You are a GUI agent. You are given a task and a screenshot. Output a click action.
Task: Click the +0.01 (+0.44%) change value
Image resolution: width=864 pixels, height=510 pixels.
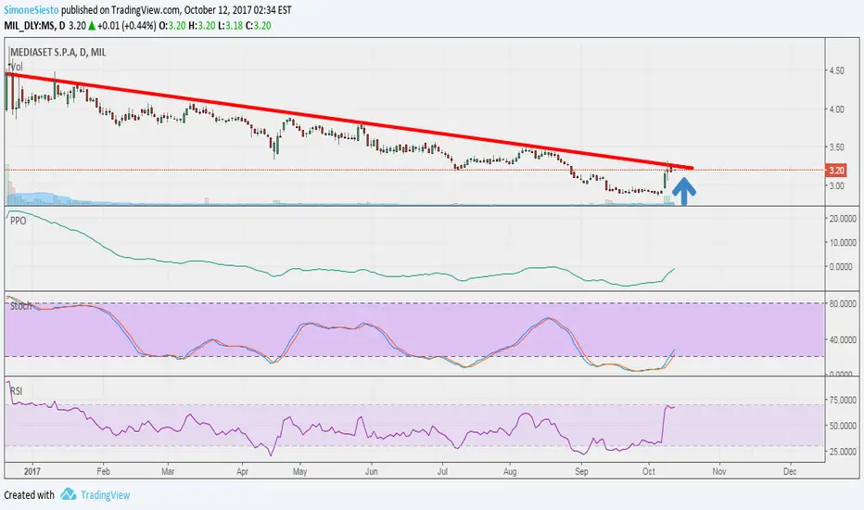(x=127, y=25)
